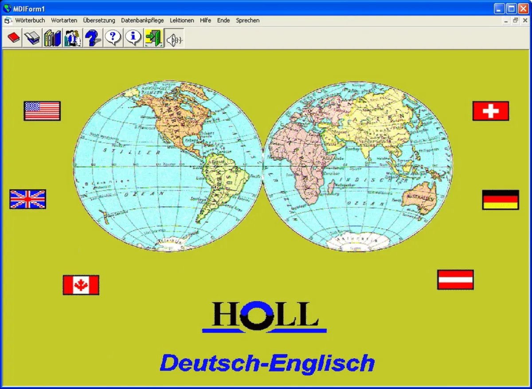Click the German flag
This screenshot has height=389, width=532.
click(x=501, y=200)
